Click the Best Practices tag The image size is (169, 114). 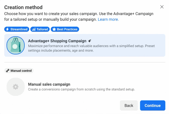pyautogui.click(x=65, y=29)
